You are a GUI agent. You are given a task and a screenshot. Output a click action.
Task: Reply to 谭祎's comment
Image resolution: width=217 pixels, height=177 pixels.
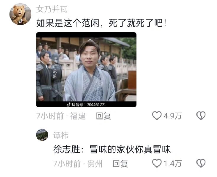[120, 164]
